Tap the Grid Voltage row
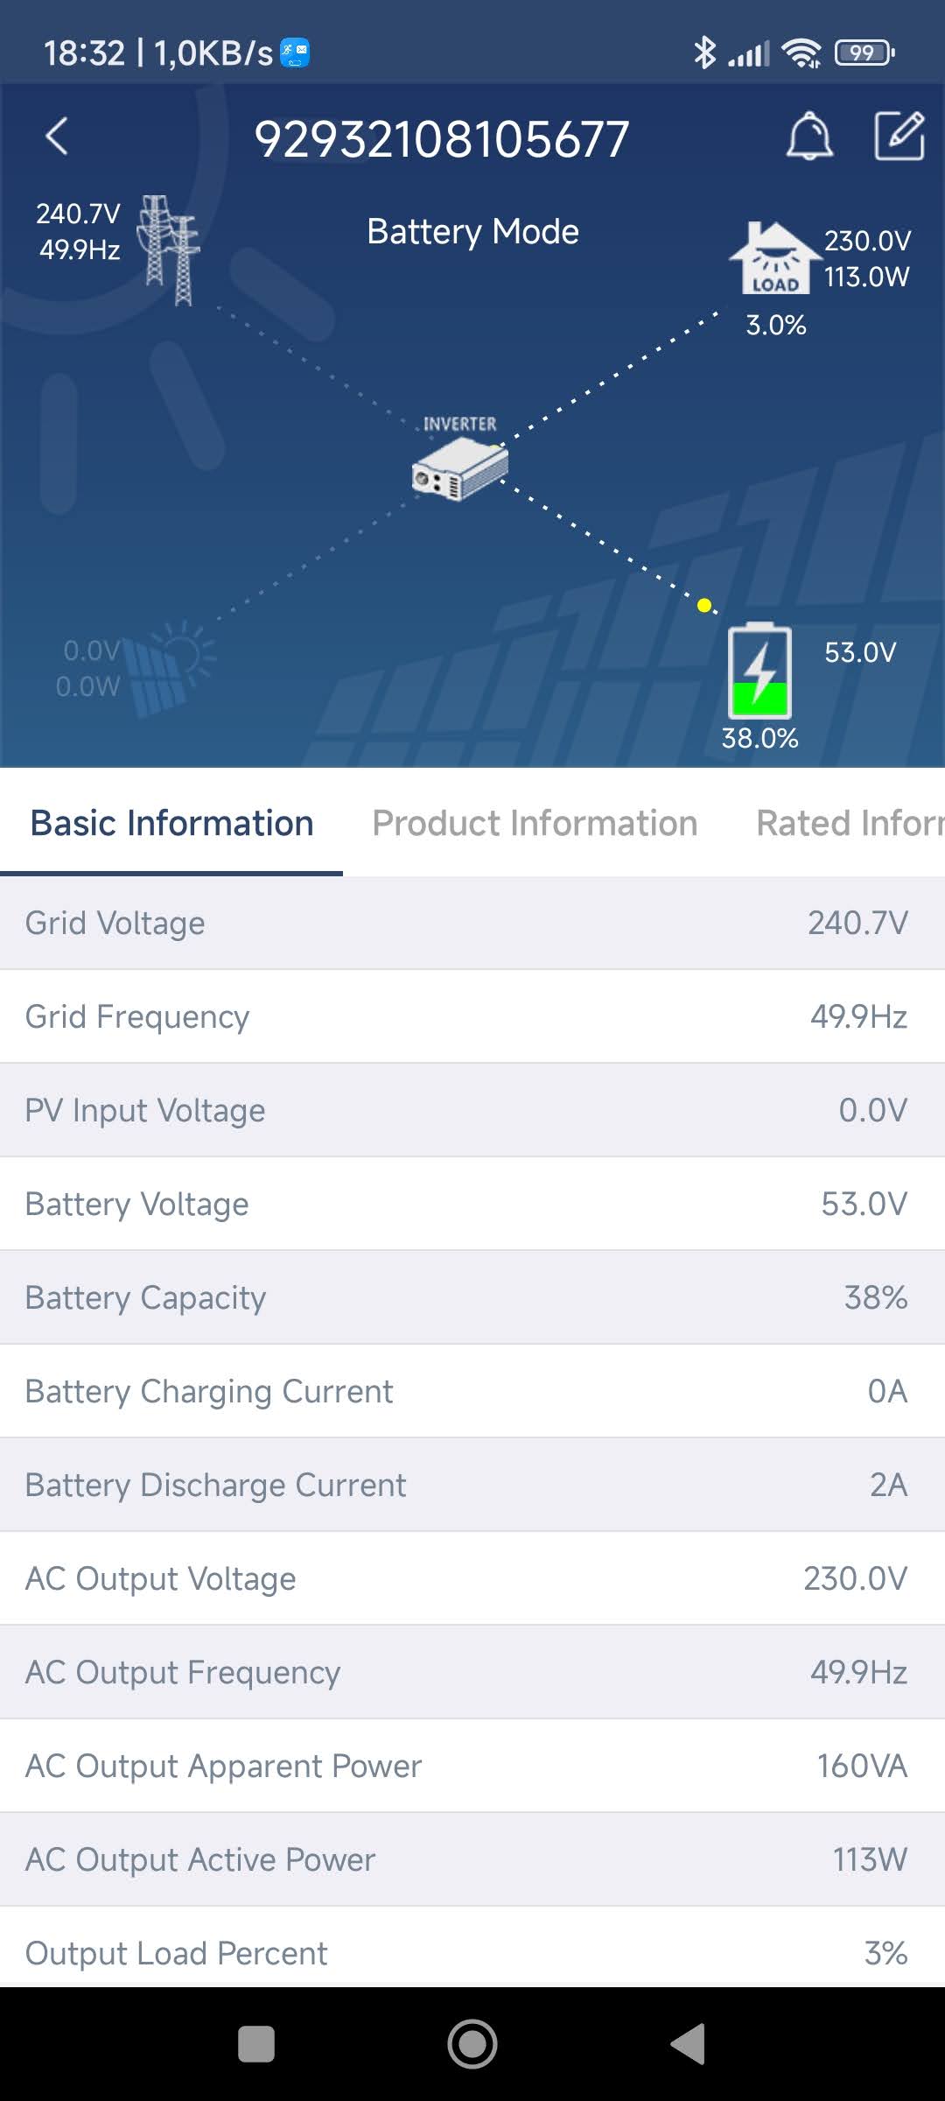This screenshot has width=945, height=2101. (472, 923)
